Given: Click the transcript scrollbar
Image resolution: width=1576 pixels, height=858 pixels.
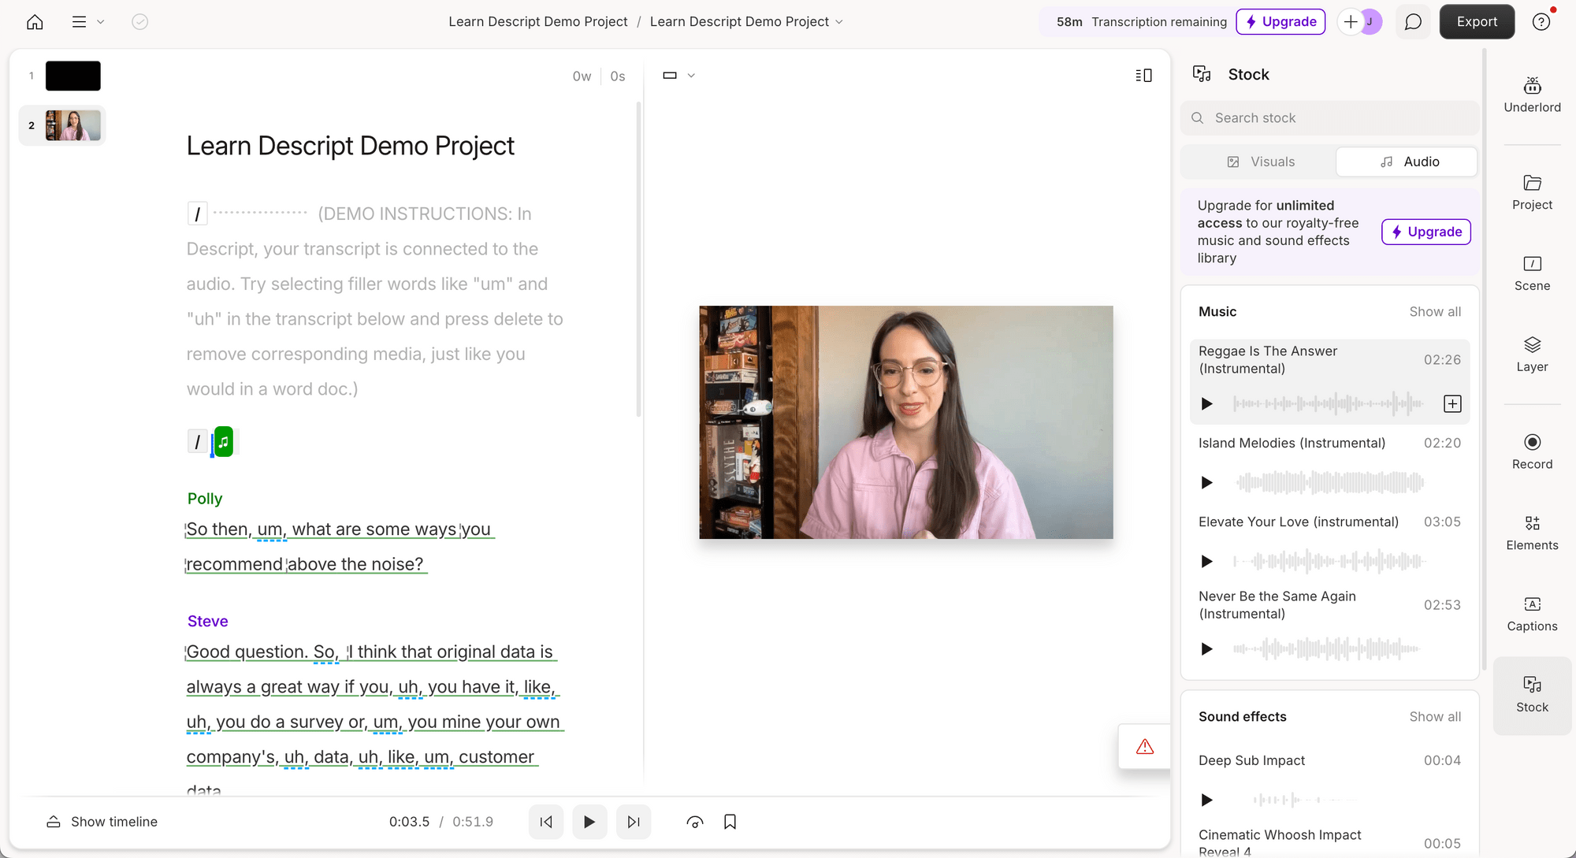Looking at the screenshot, I should tap(638, 259).
